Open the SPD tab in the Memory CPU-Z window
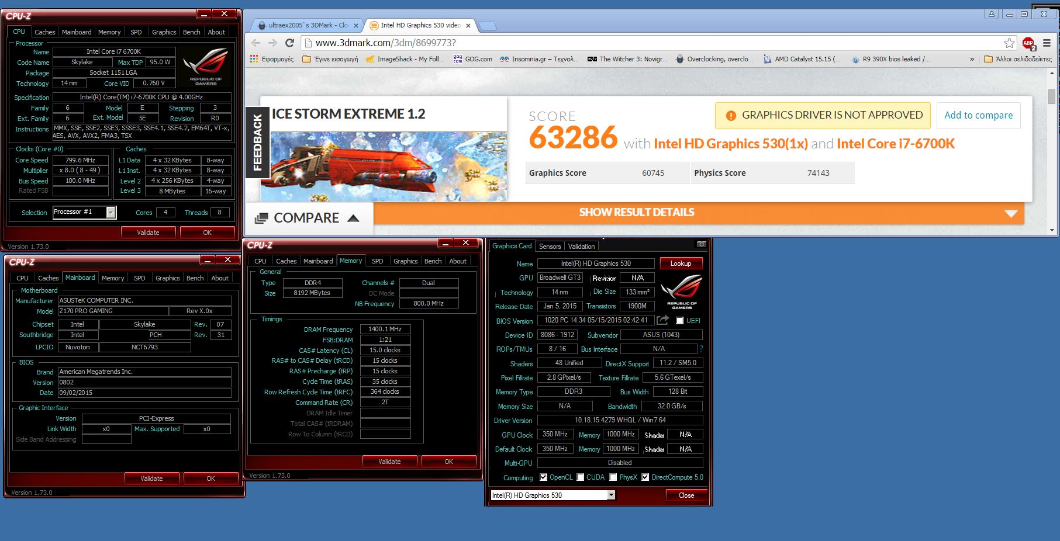 [378, 261]
